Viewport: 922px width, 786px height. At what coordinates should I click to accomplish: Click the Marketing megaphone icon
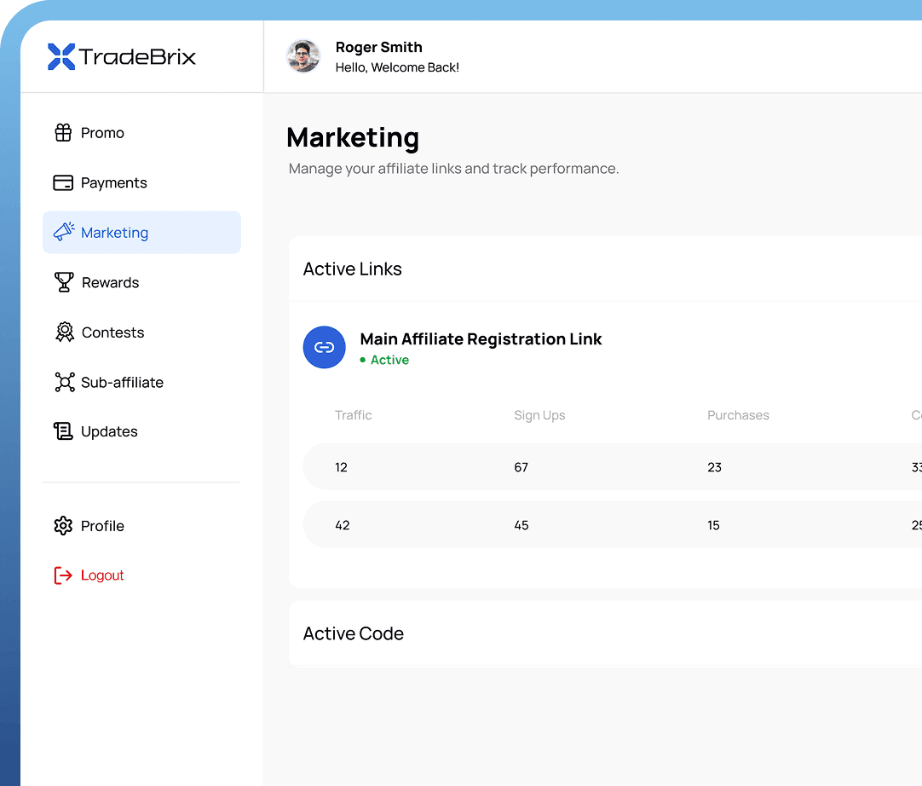tap(64, 232)
